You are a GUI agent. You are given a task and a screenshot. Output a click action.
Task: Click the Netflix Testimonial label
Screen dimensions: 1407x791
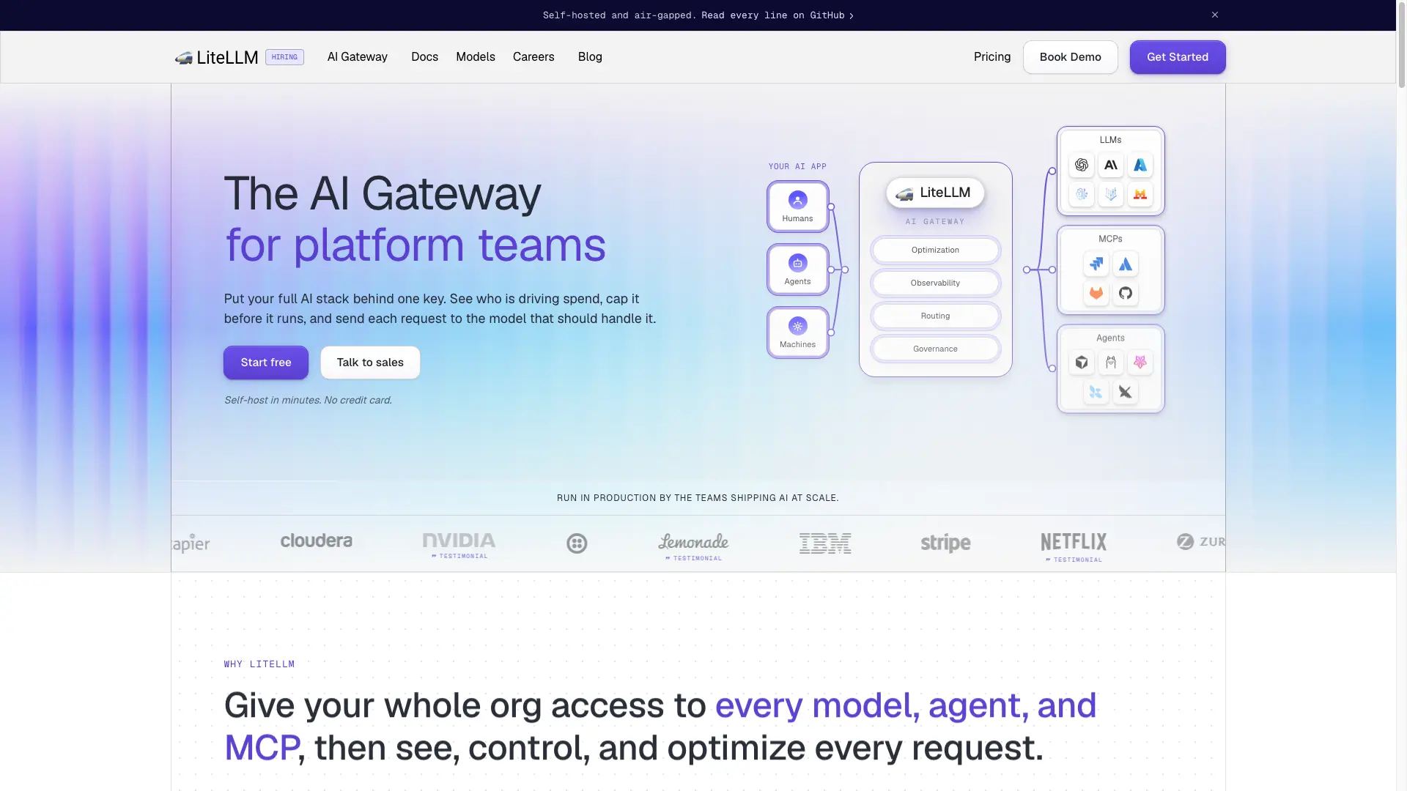click(1074, 560)
